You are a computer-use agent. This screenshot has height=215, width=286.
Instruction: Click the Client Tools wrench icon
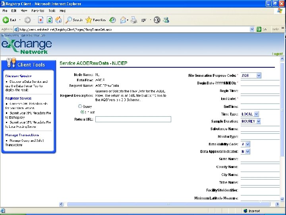(11, 63)
